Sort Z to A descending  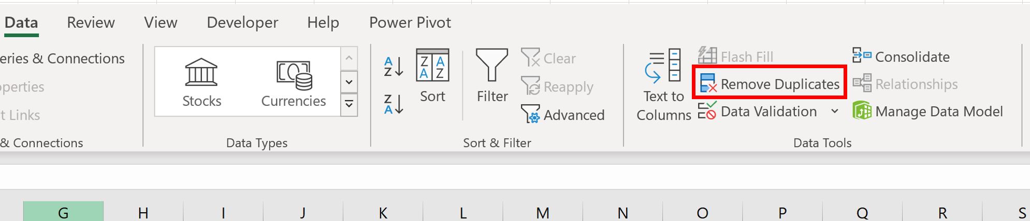394,104
